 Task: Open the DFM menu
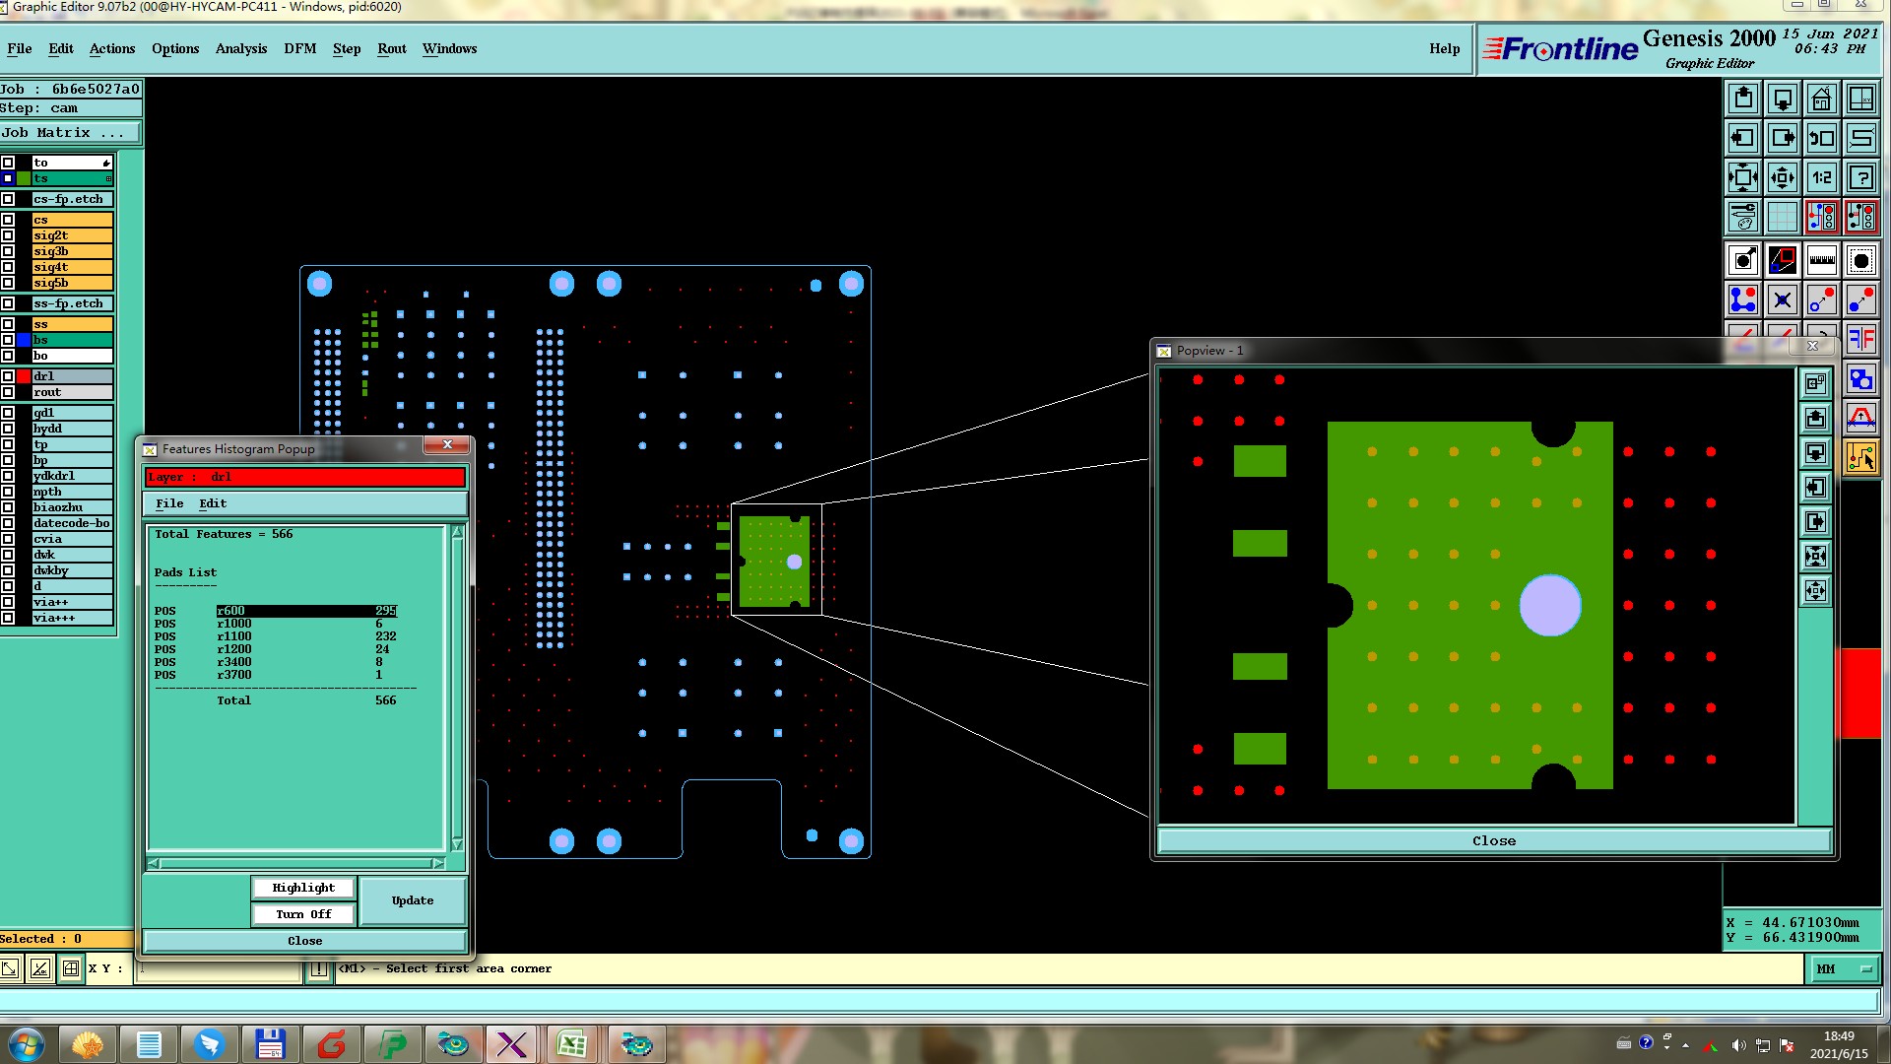299,48
